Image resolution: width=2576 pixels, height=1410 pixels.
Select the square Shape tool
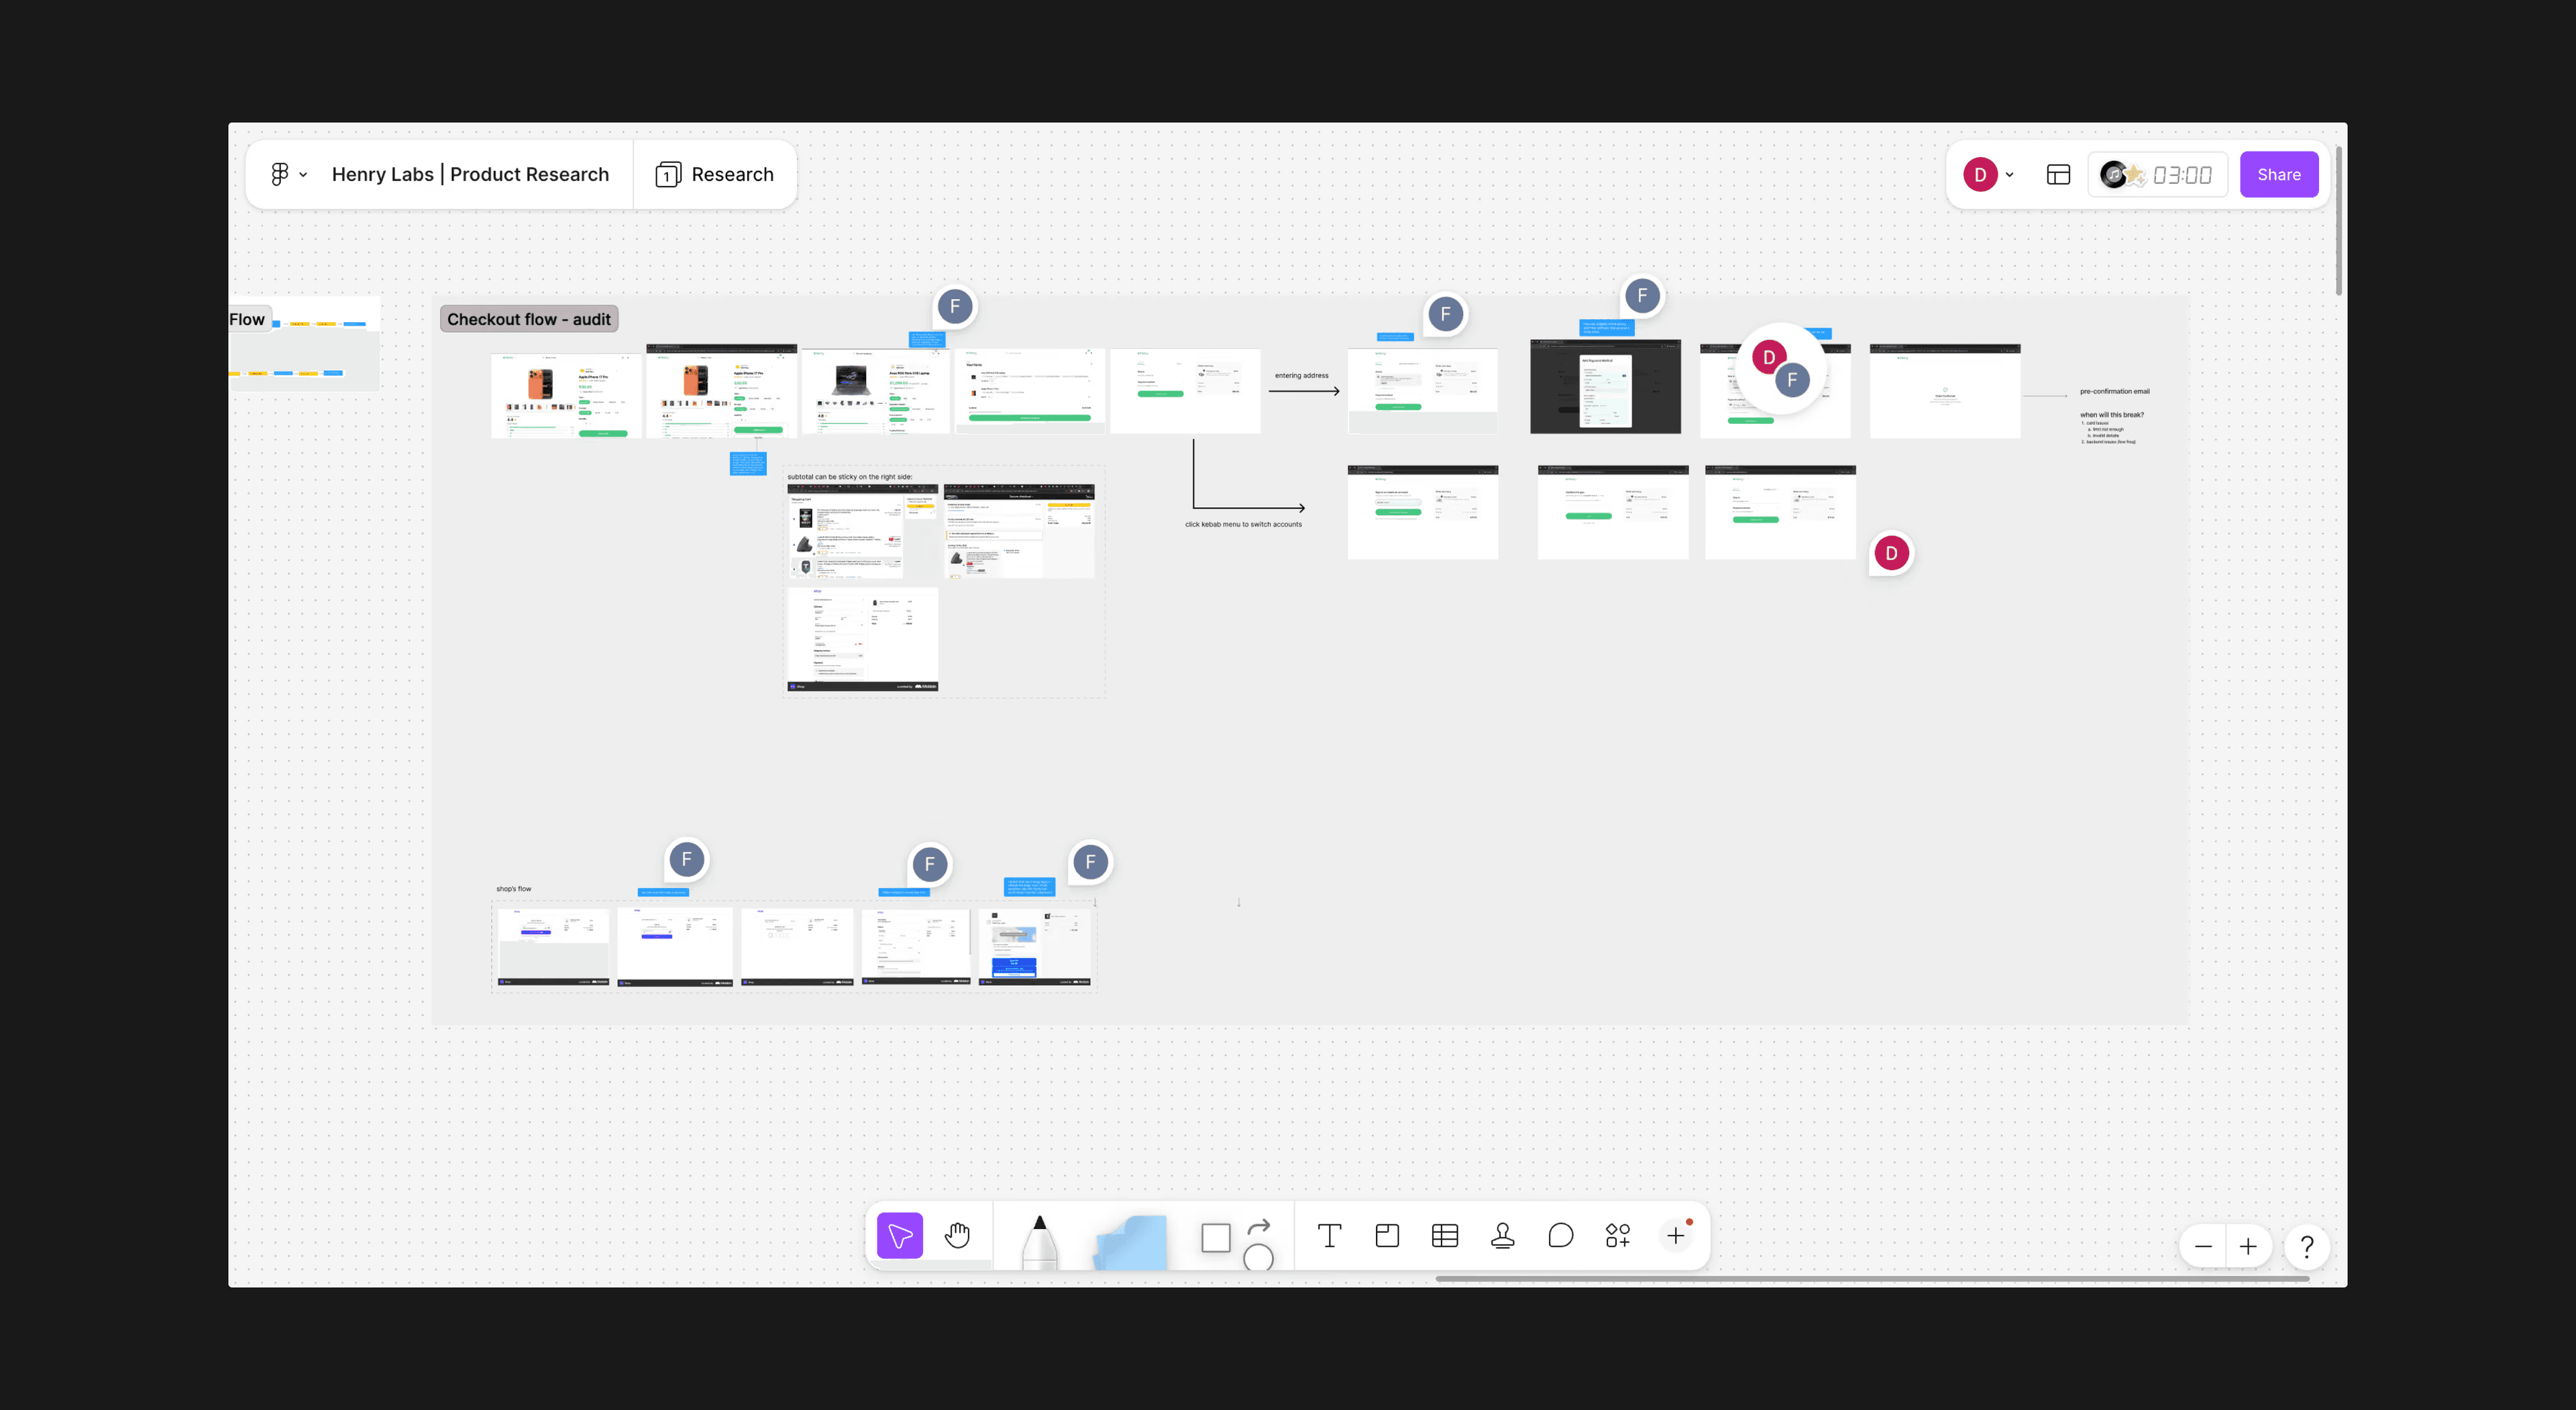[1215, 1238]
